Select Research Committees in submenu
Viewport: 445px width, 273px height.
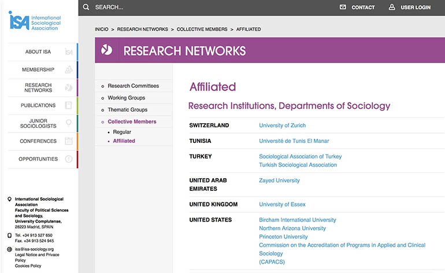point(133,86)
